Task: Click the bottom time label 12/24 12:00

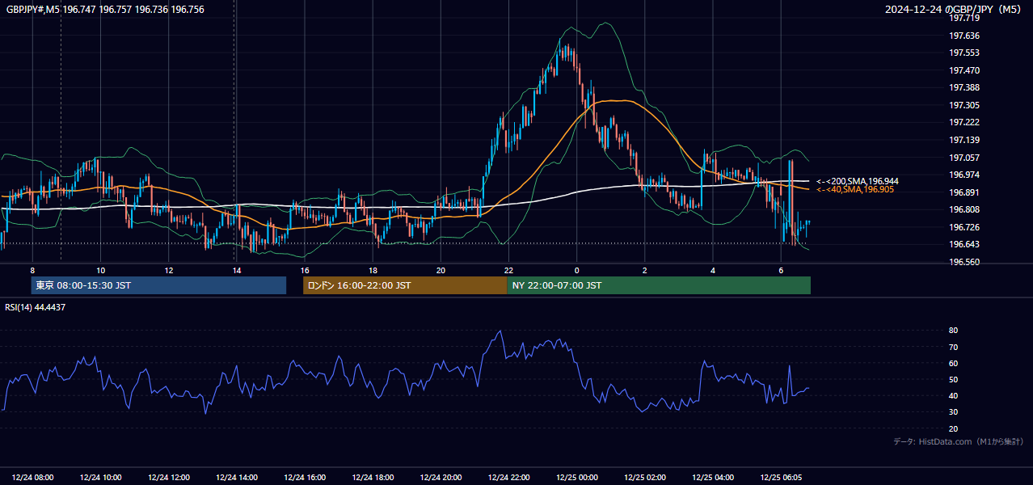Action: [169, 477]
